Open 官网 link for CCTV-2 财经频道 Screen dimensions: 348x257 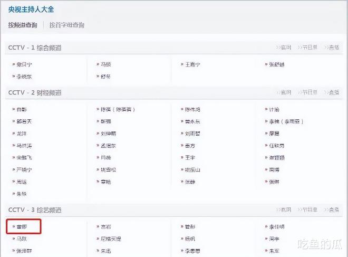pyautogui.click(x=284, y=92)
